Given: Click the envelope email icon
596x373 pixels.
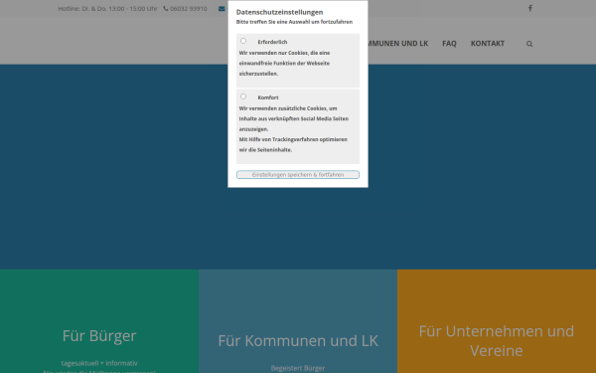Looking at the screenshot, I should pos(222,9).
